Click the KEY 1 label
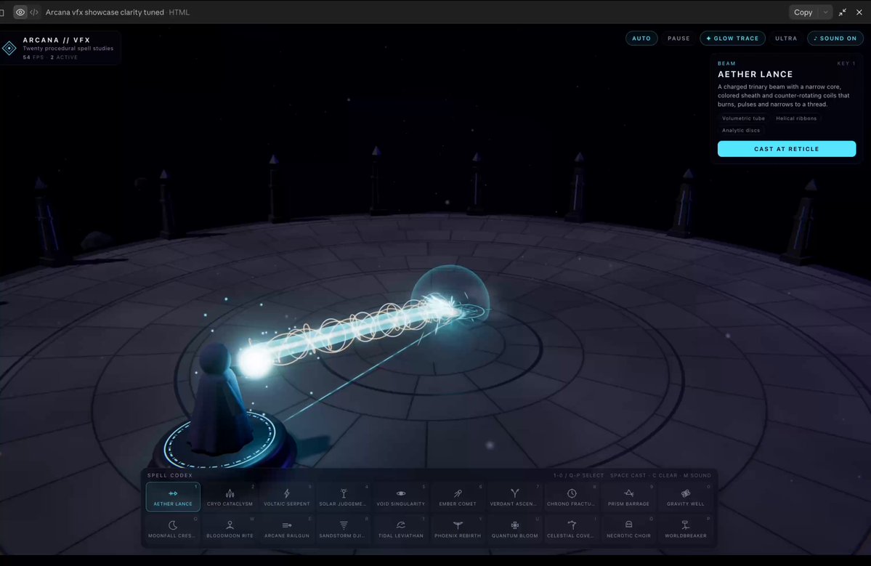Viewport: 871px width, 566px height. point(846,63)
